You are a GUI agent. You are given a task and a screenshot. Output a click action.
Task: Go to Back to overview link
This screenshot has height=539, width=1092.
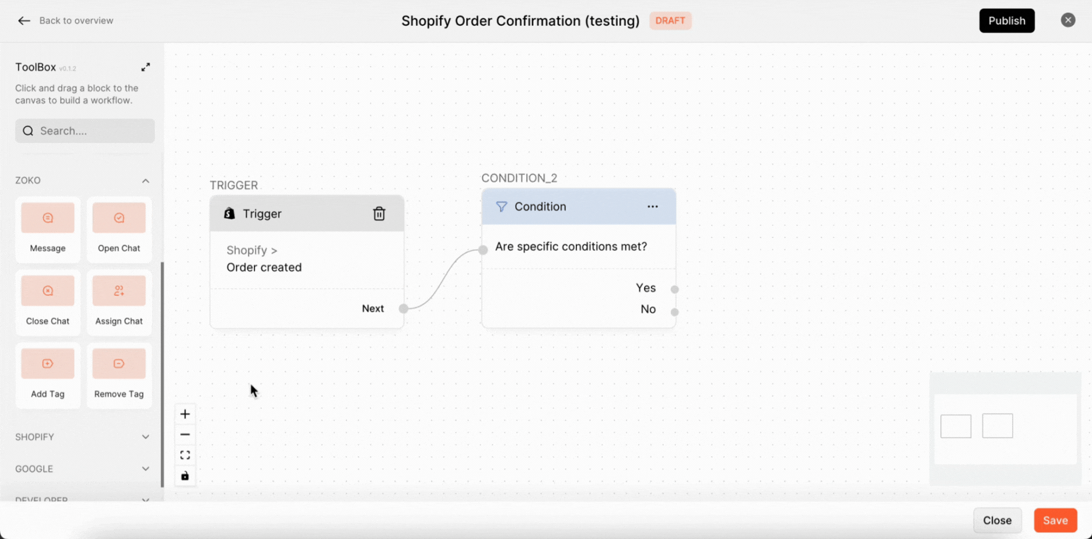[76, 20]
